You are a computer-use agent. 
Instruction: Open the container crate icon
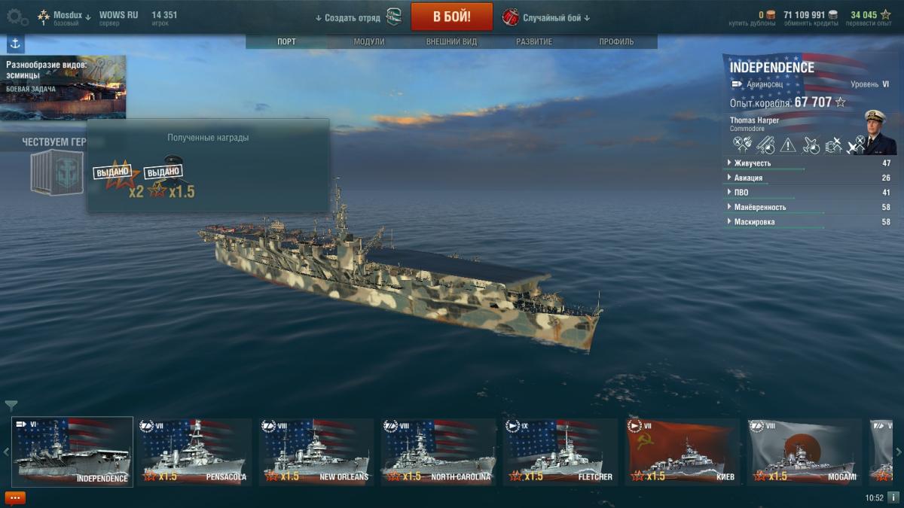(56, 172)
